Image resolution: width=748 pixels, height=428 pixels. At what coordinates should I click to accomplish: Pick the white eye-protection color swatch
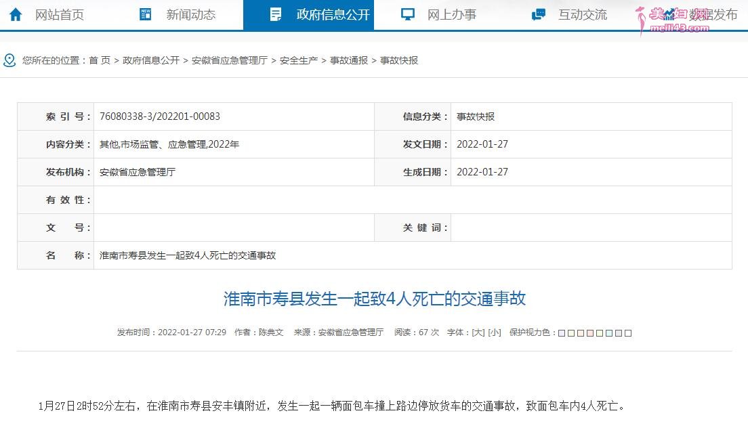(x=628, y=333)
